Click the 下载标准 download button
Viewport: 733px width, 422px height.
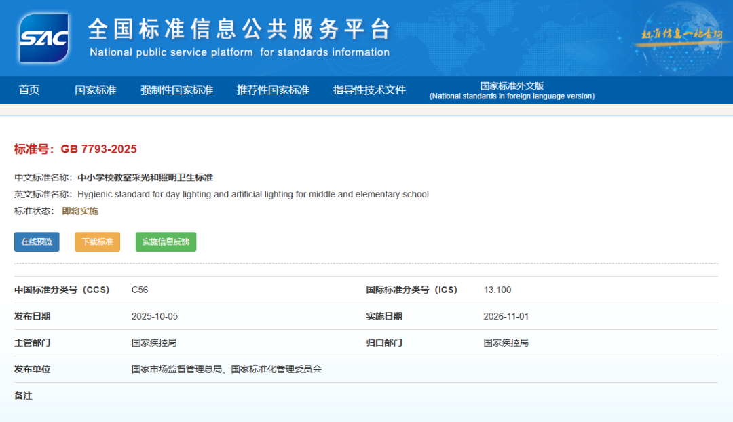coord(97,242)
